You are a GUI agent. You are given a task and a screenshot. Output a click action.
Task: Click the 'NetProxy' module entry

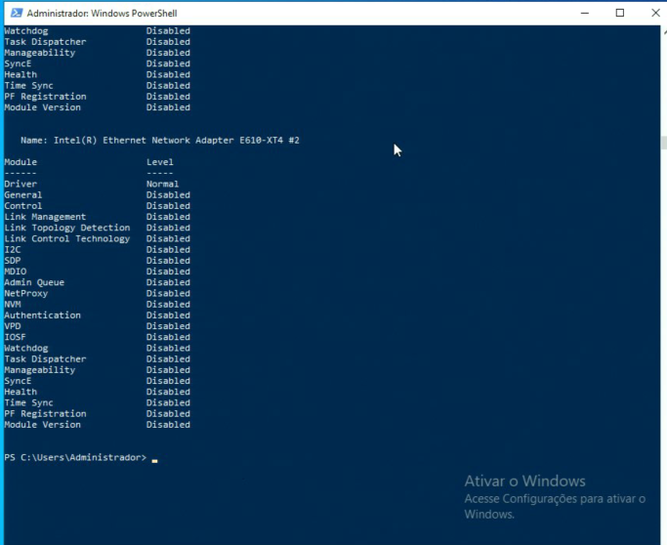click(x=26, y=293)
